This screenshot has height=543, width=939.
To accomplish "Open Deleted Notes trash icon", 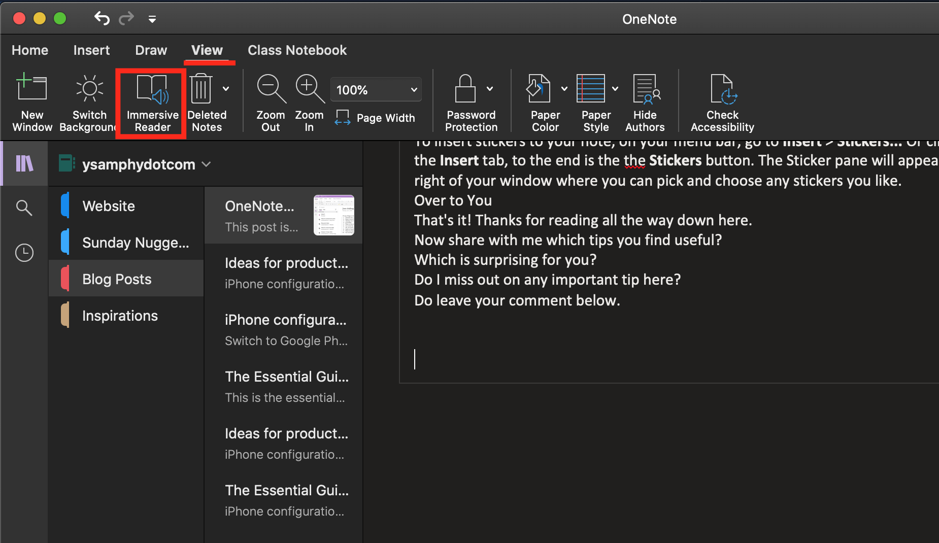I will pos(201,89).
